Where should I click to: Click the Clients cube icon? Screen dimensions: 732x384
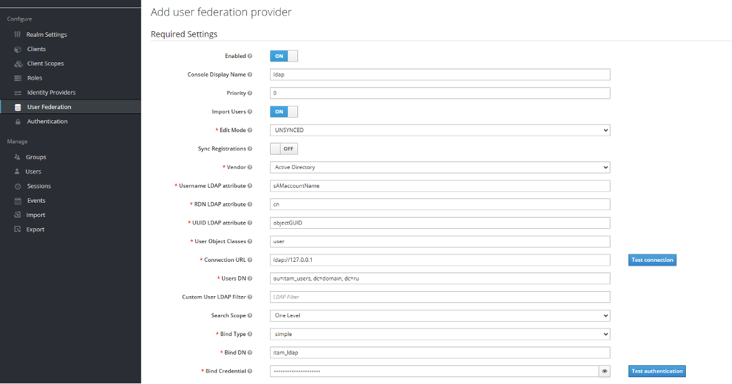(x=17, y=49)
